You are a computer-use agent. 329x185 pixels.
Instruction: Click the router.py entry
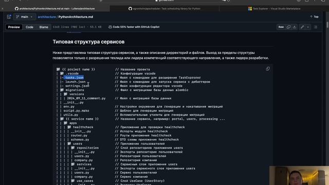(79, 136)
